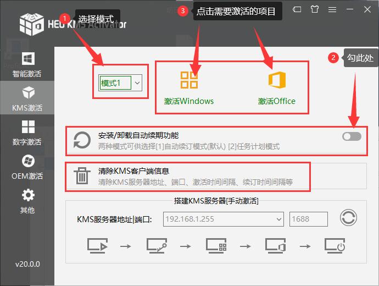Click the monitor with Windows grid step icon
Screen dimensions: 379x286
(216, 246)
